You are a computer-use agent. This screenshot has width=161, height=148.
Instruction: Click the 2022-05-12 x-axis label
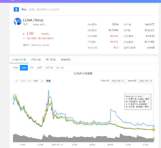pyautogui.click(x=57, y=144)
